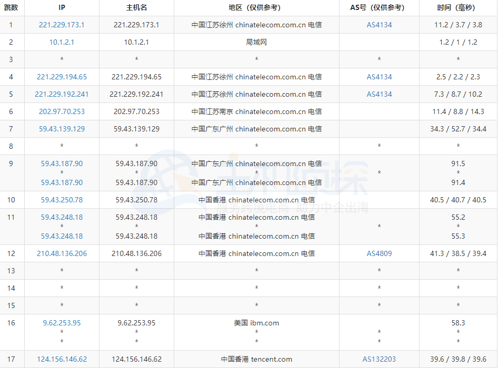Open the AS4809 link

tap(379, 253)
